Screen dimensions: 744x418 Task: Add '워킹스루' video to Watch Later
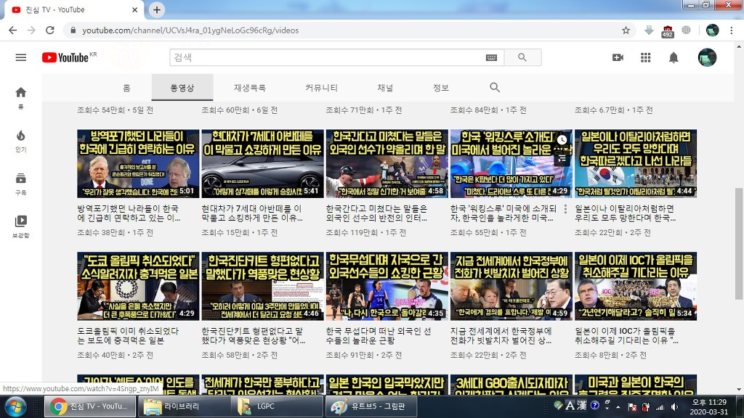pos(562,139)
